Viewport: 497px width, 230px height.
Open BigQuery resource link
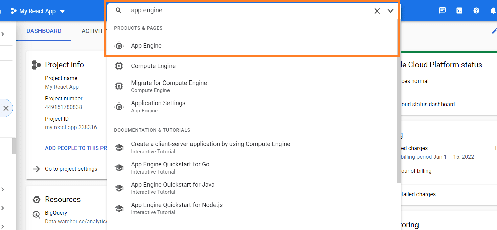(x=56, y=213)
